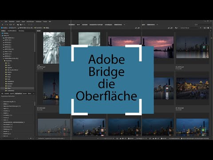Click the larger thumbnail size plus icon
The image size is (213, 160).
113,138
